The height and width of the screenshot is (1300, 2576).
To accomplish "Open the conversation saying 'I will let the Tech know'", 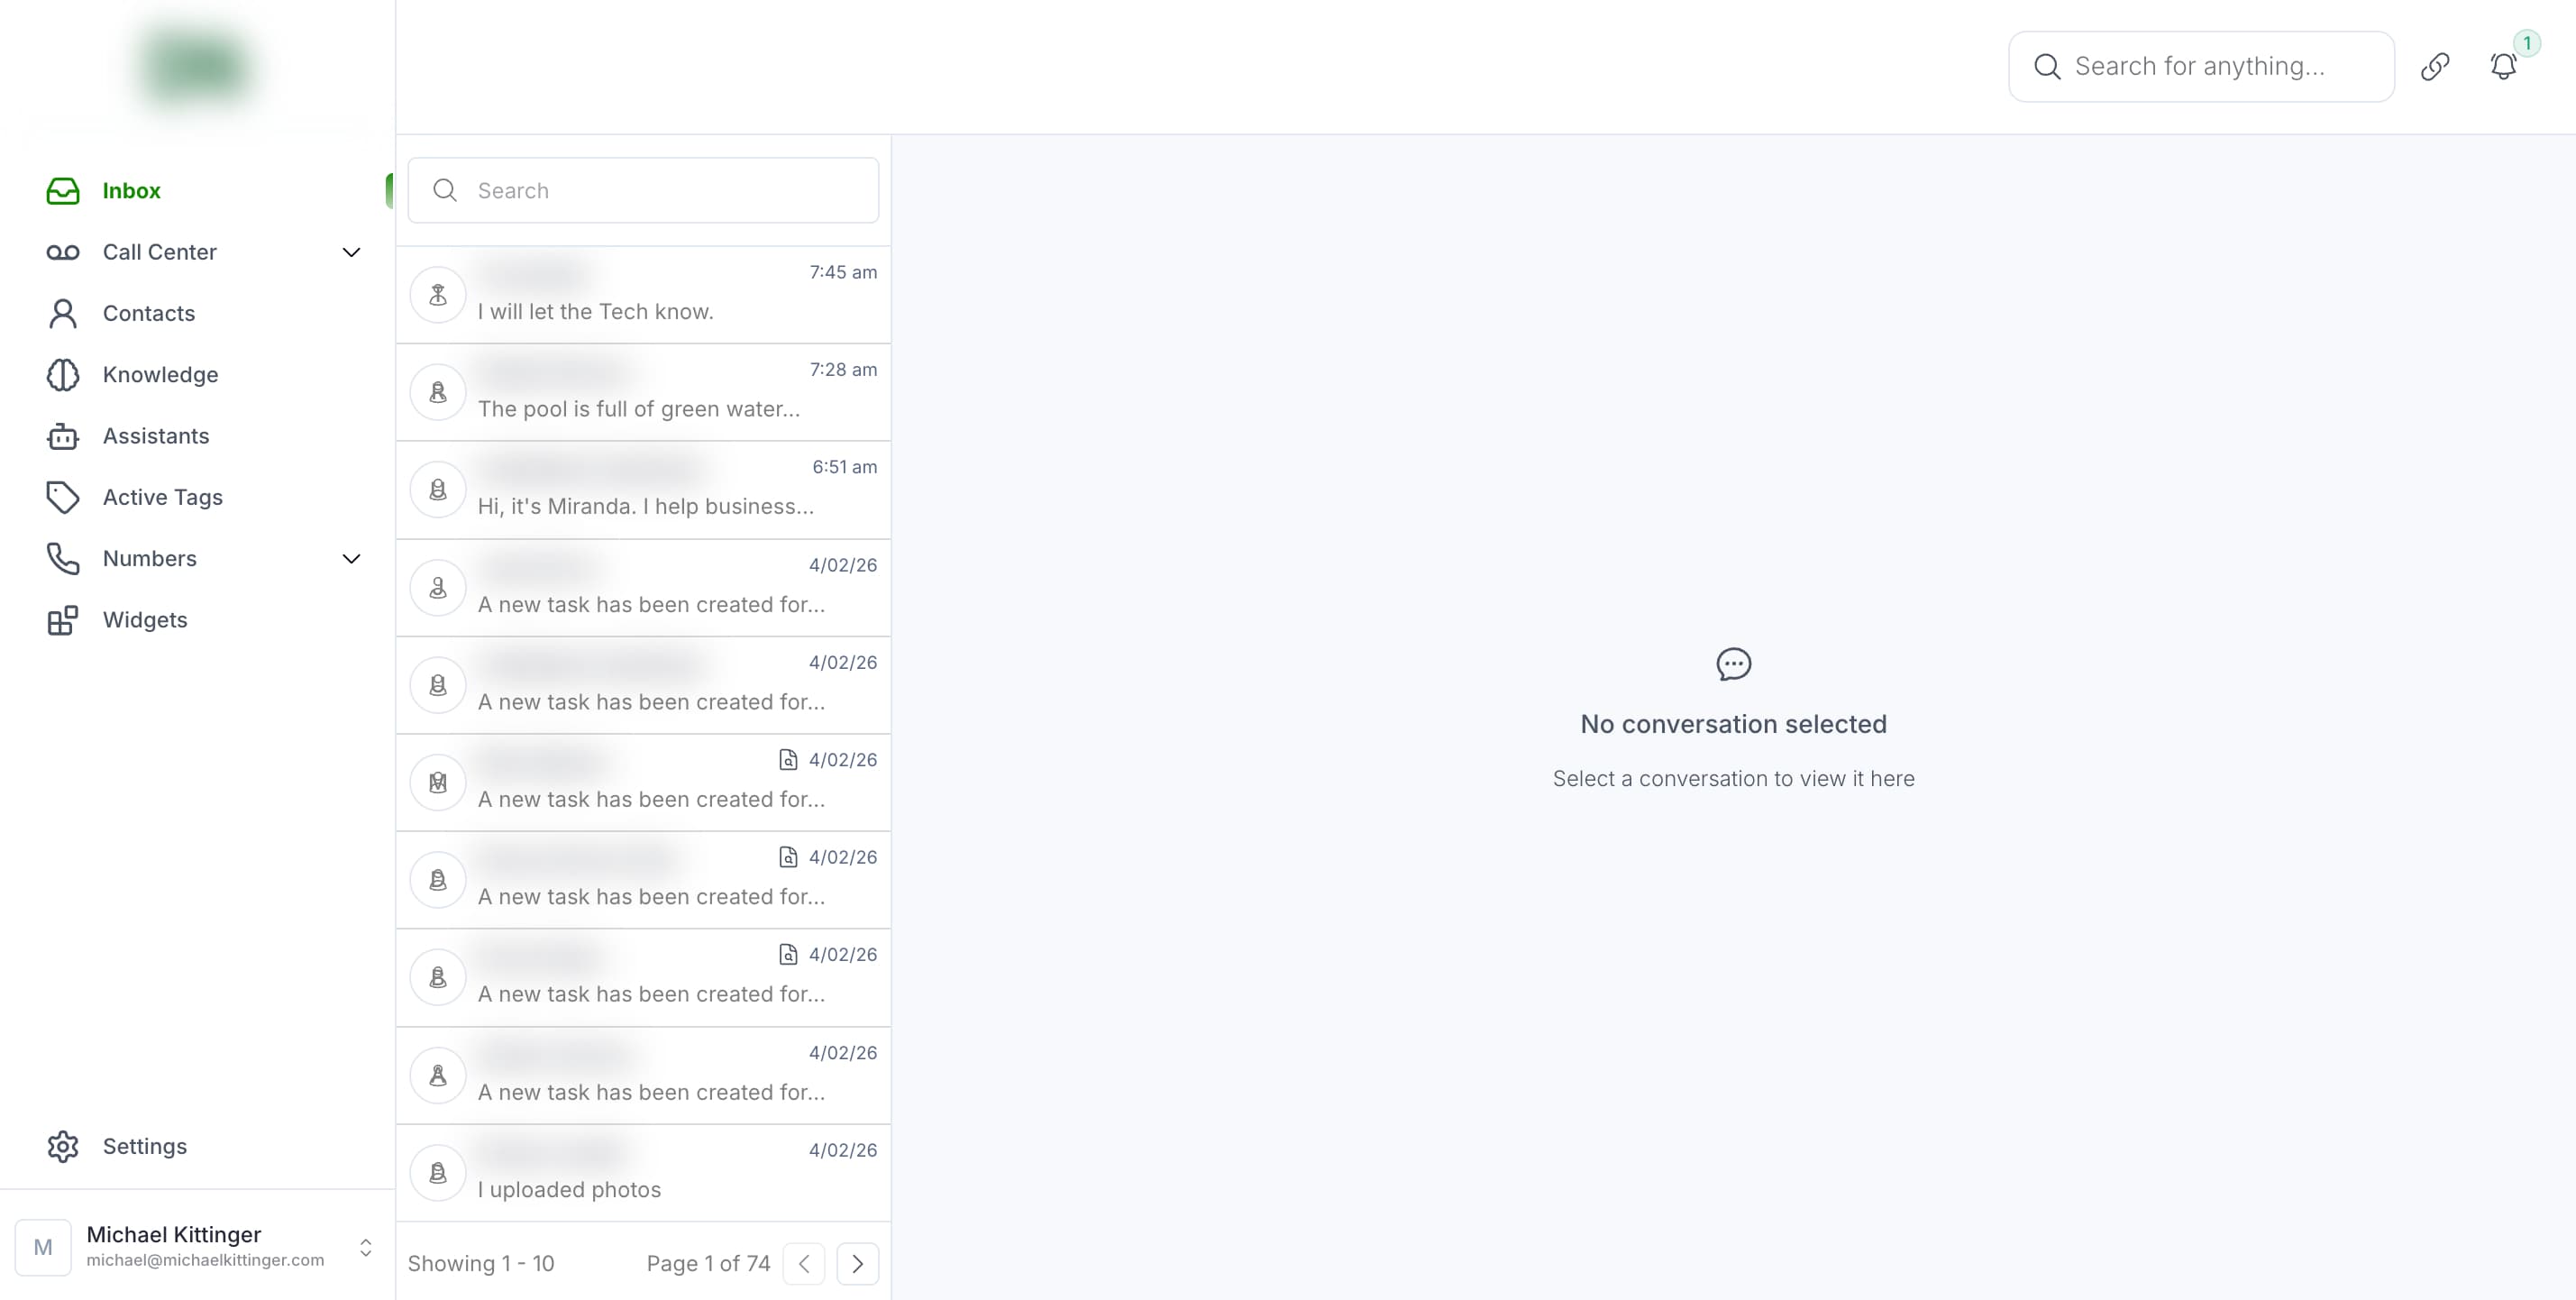I will click(643, 293).
